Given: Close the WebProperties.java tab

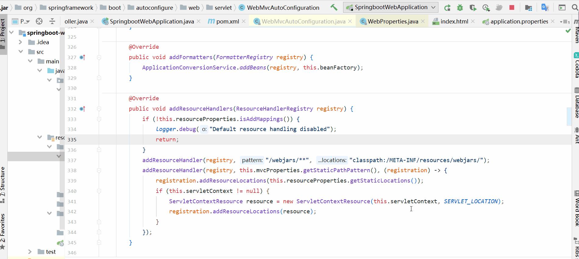Looking at the screenshot, I should click(x=423, y=21).
